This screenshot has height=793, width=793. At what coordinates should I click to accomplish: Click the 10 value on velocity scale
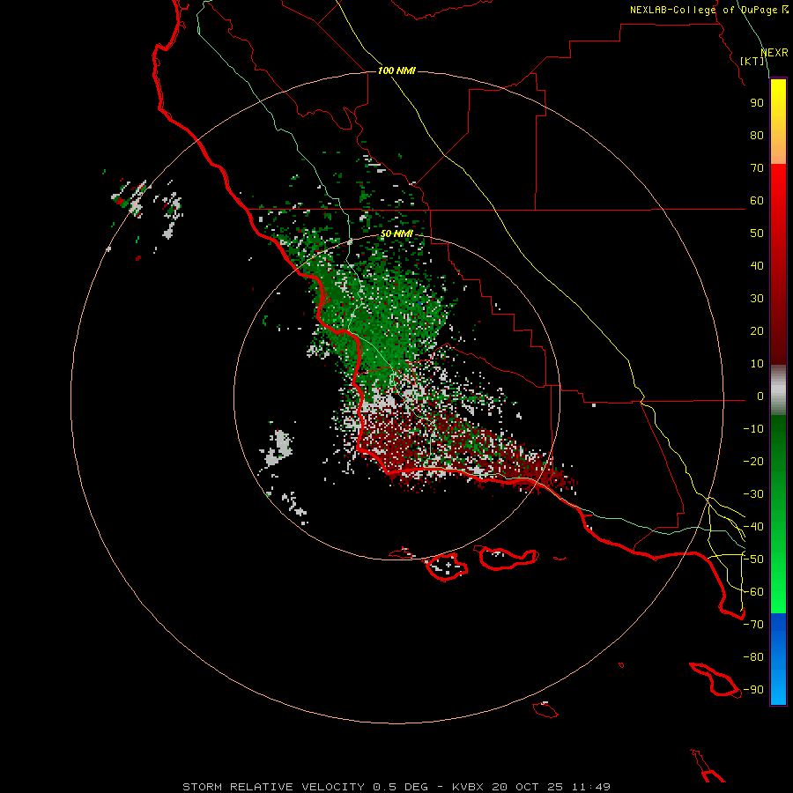(x=757, y=364)
